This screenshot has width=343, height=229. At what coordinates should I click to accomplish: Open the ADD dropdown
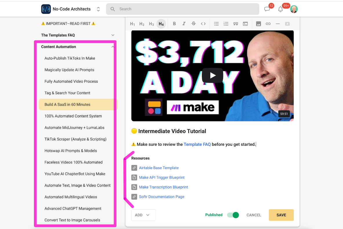143,215
